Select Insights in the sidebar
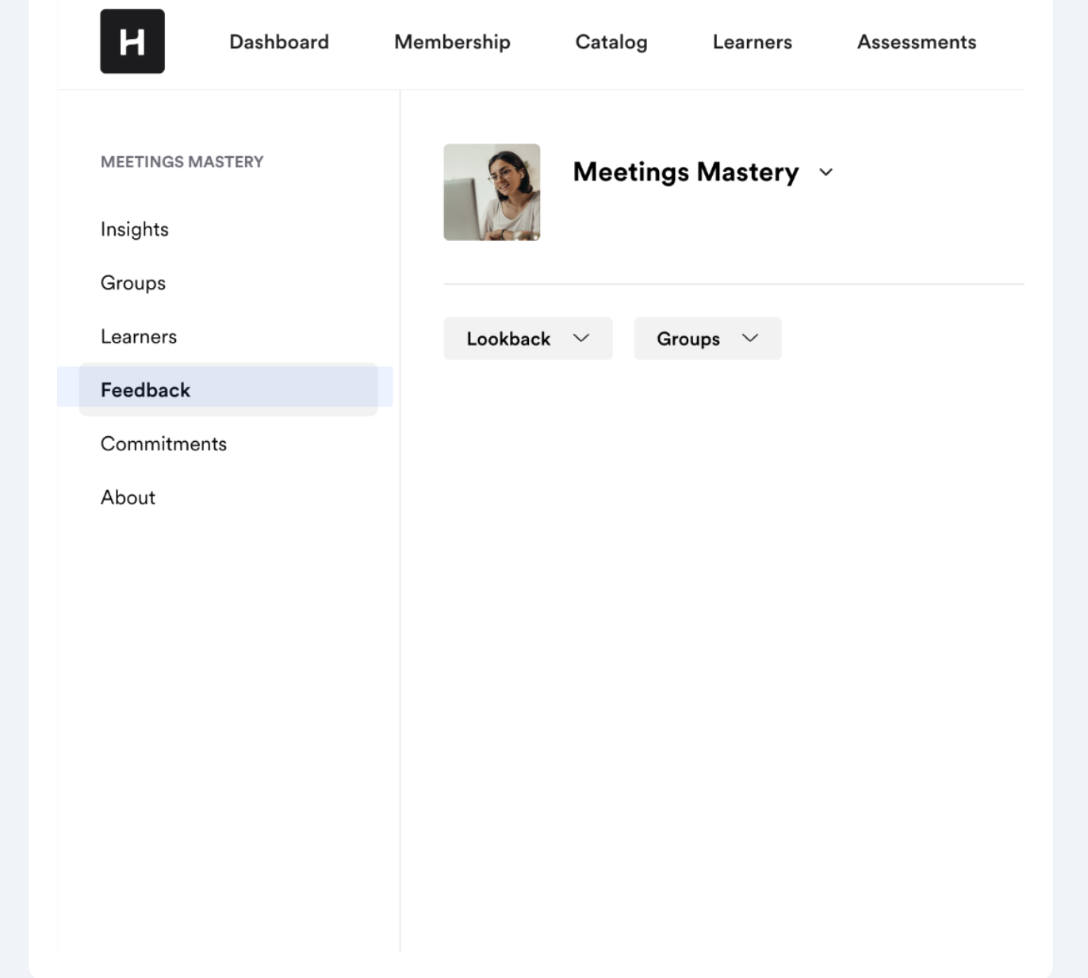The height and width of the screenshot is (978, 1088). (134, 229)
